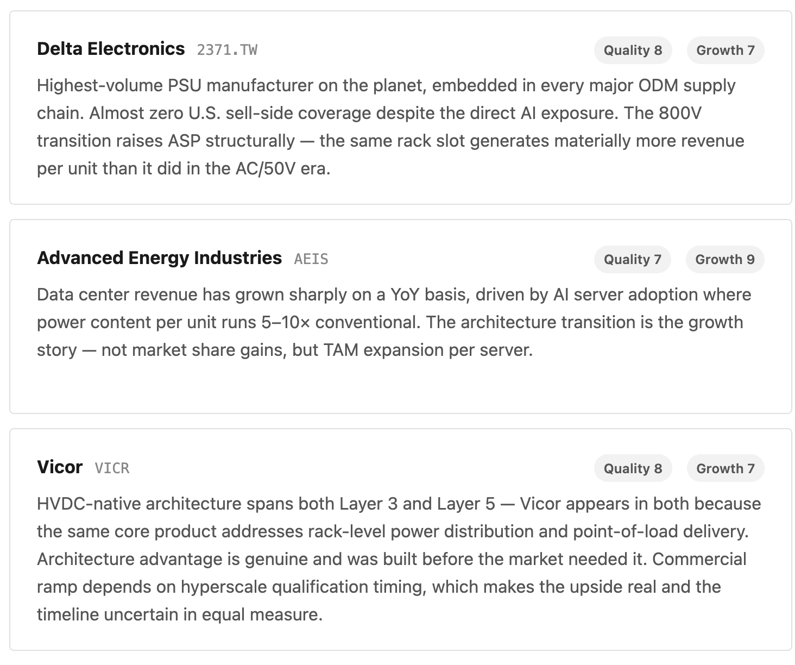Click empty space in Advanced Energy card
795x665 pixels.
click(x=400, y=387)
